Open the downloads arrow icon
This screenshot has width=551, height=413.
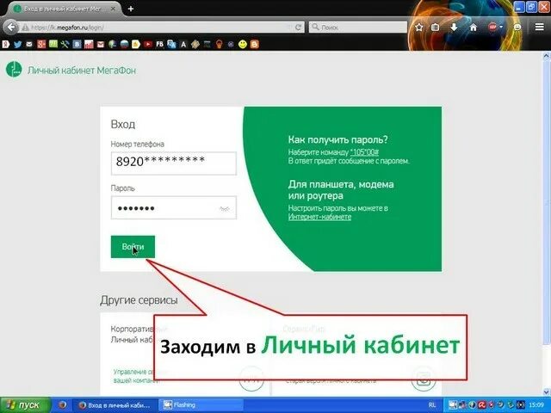pos(454,27)
